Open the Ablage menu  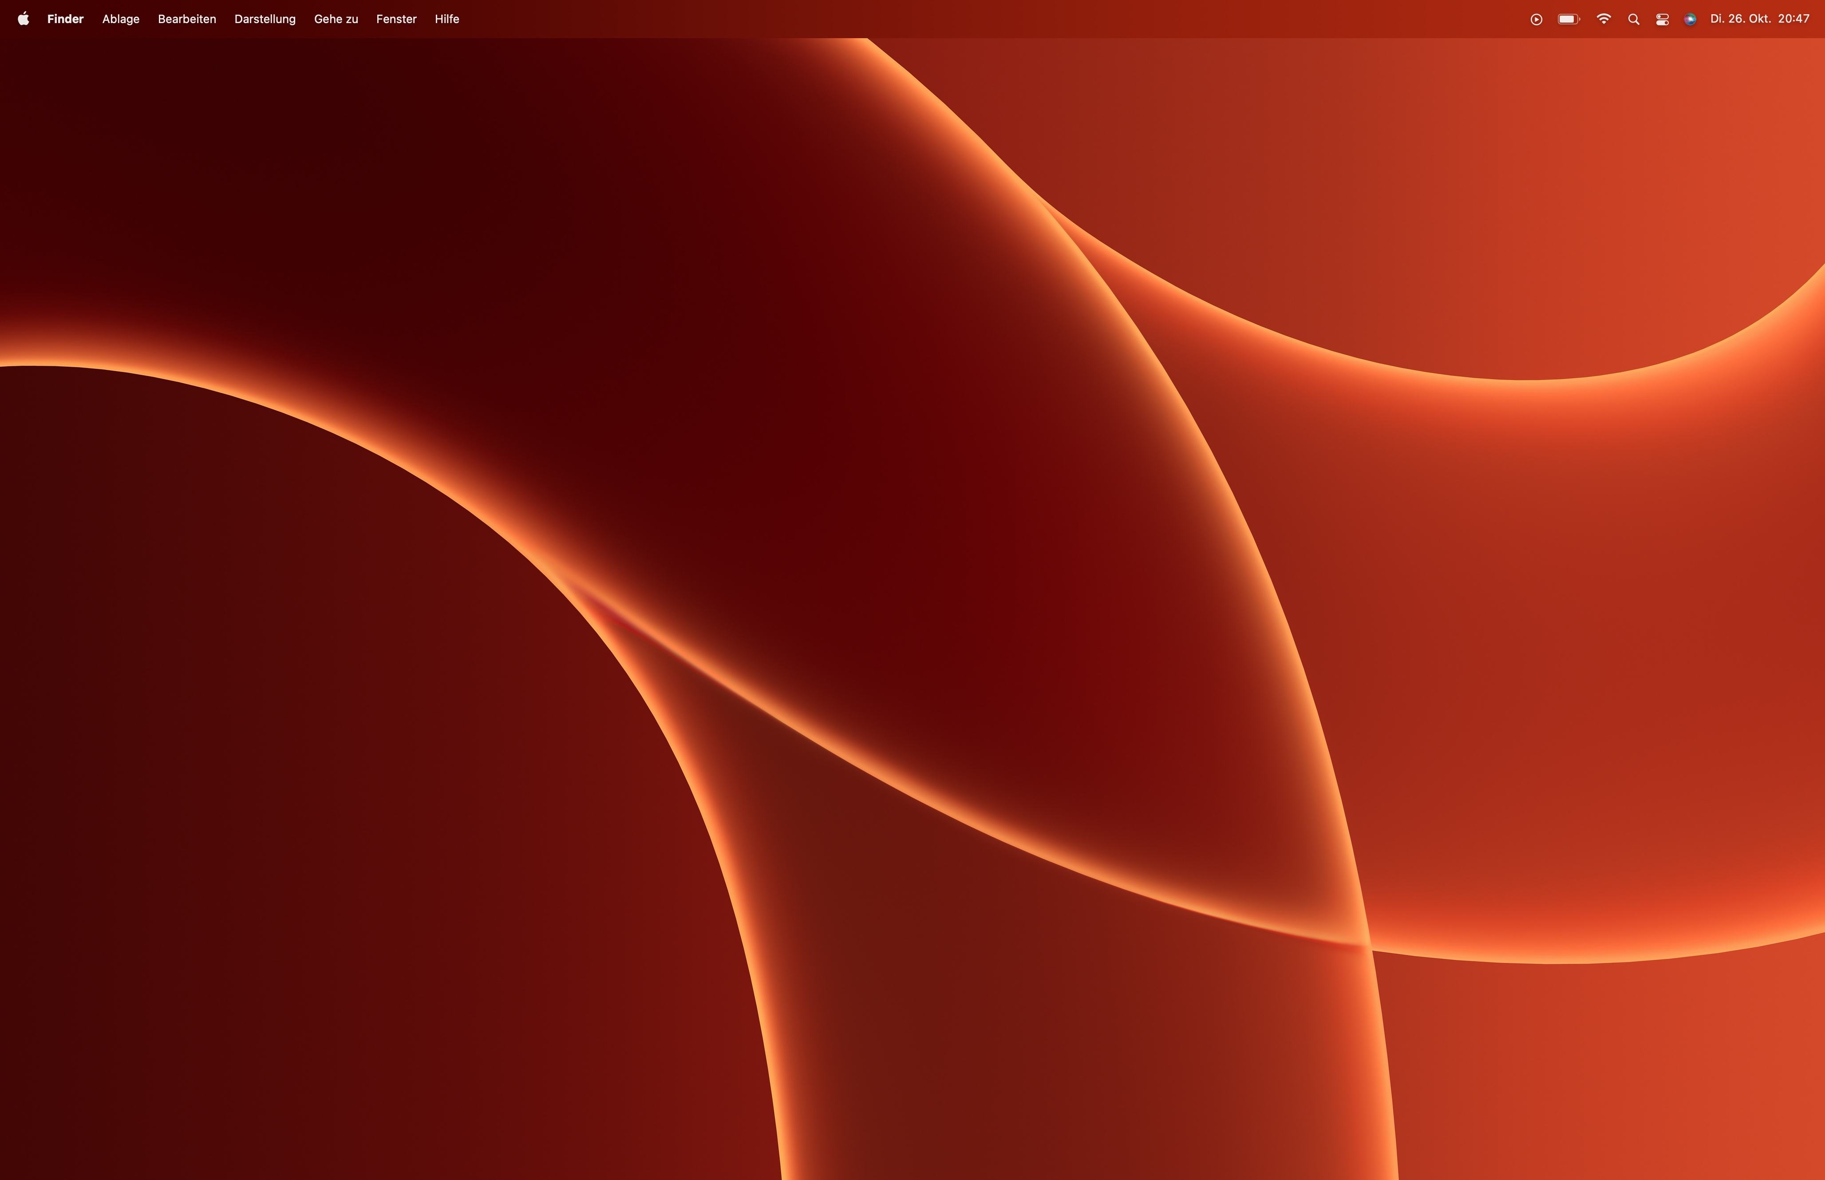point(121,19)
